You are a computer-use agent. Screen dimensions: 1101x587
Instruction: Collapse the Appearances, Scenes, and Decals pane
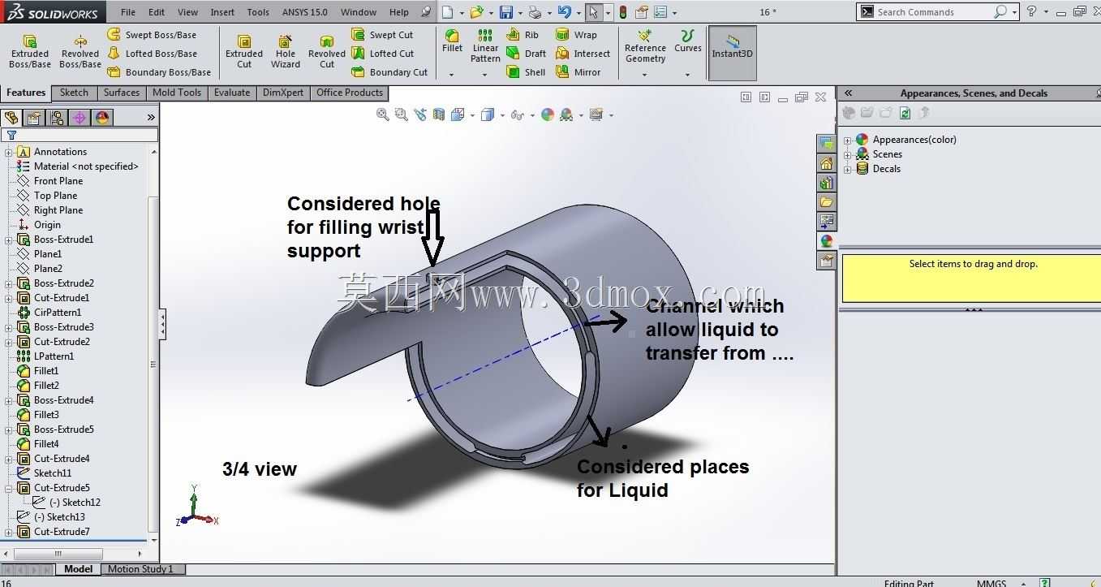coord(848,93)
